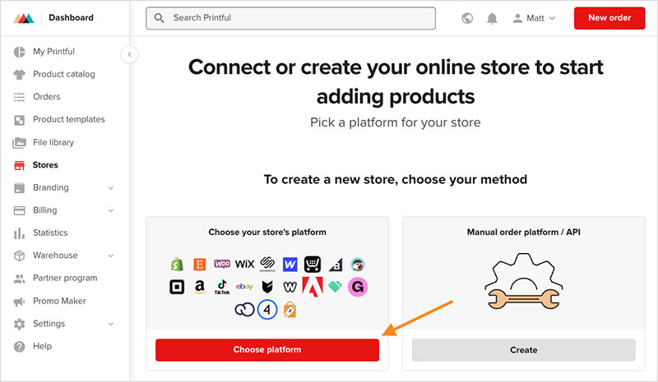This screenshot has width=658, height=382.
Task: Choose the eBay logo icon
Action: pos(244,287)
